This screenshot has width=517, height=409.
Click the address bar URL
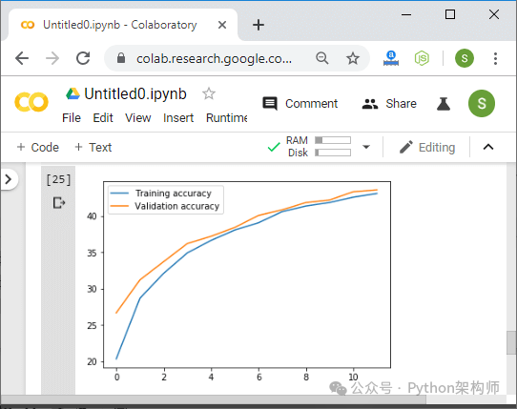click(214, 59)
